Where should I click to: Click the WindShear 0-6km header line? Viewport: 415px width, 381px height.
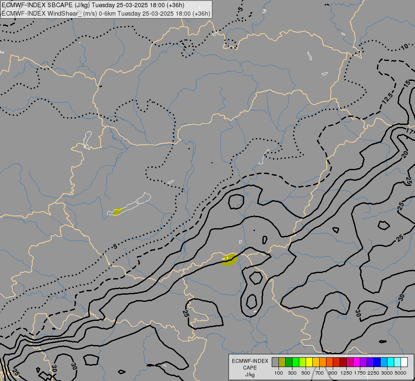pos(106,14)
